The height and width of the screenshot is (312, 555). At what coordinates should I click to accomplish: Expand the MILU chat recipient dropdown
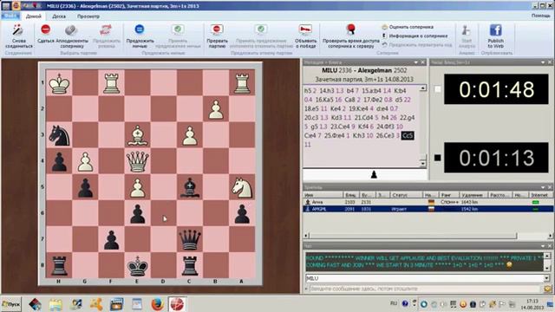pos(548,278)
